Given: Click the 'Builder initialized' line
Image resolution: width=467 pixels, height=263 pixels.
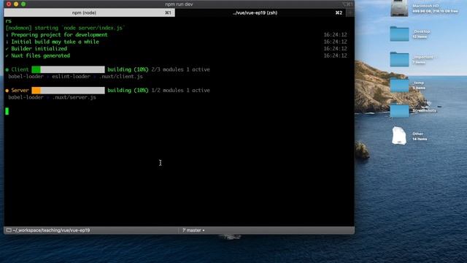Looking at the screenshot, I should click(39, 49).
